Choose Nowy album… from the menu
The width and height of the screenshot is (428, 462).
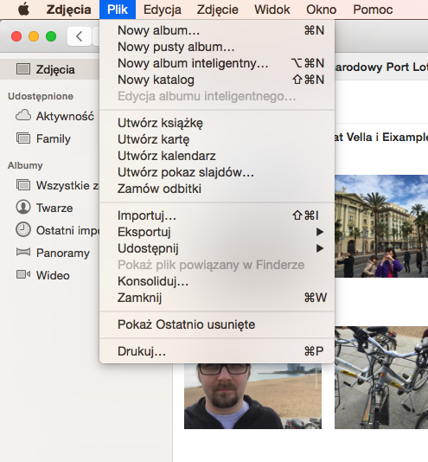click(x=217, y=30)
